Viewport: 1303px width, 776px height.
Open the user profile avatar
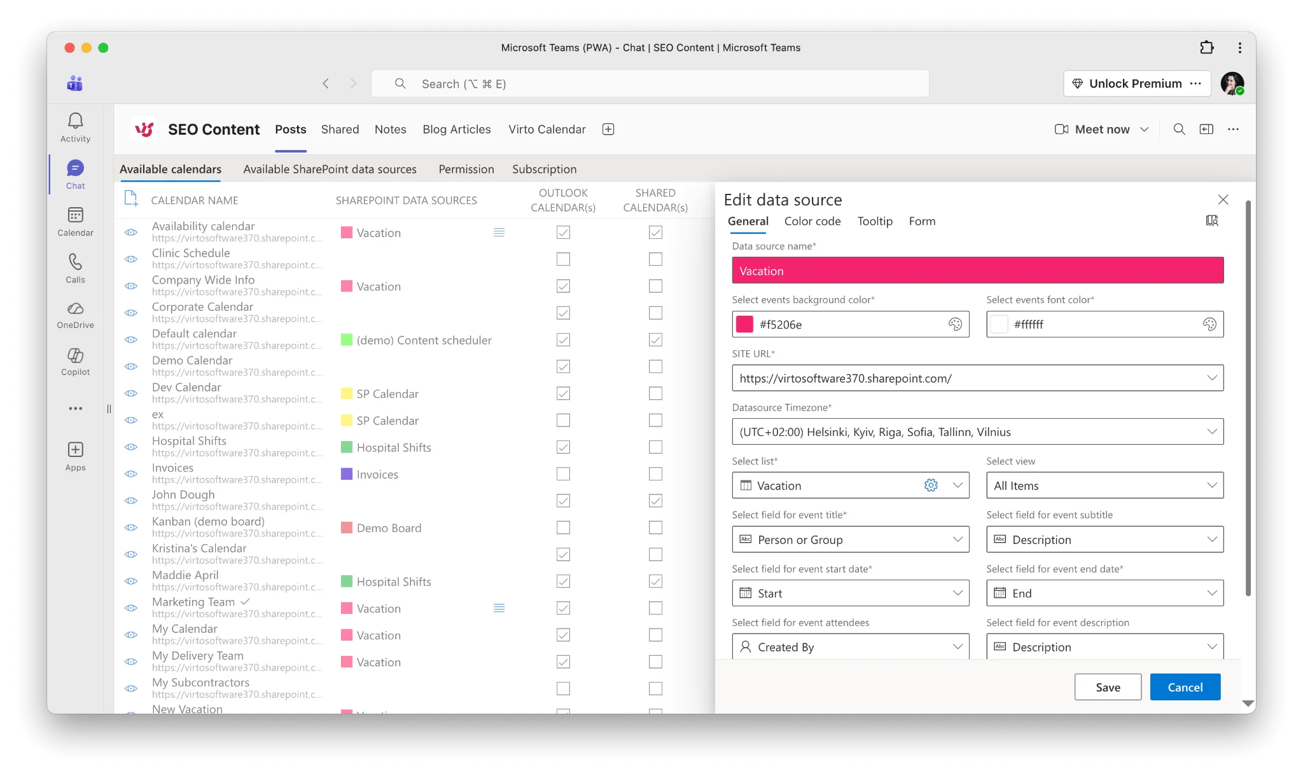click(1232, 83)
